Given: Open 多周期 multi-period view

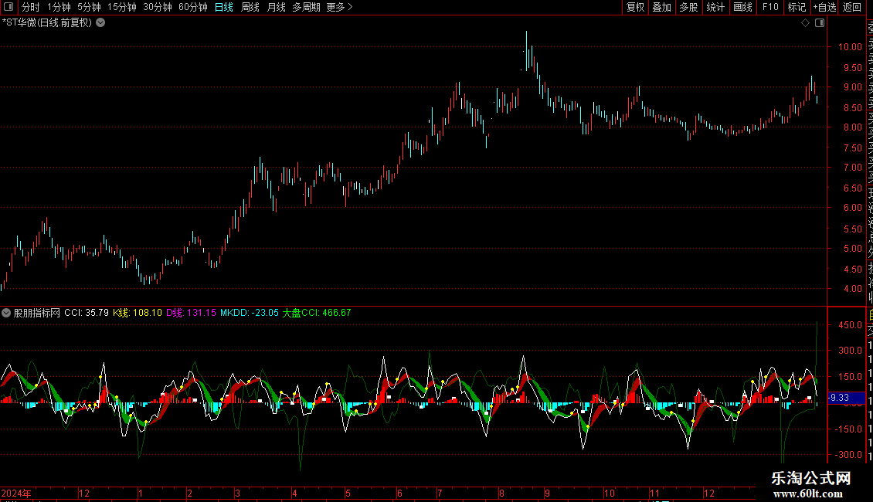Looking at the screenshot, I should (306, 7).
